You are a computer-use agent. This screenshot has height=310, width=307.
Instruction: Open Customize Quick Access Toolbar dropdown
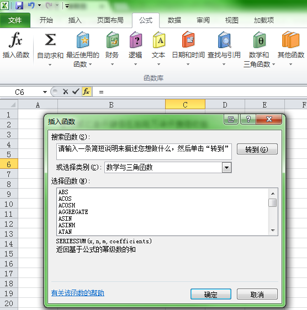67,6
